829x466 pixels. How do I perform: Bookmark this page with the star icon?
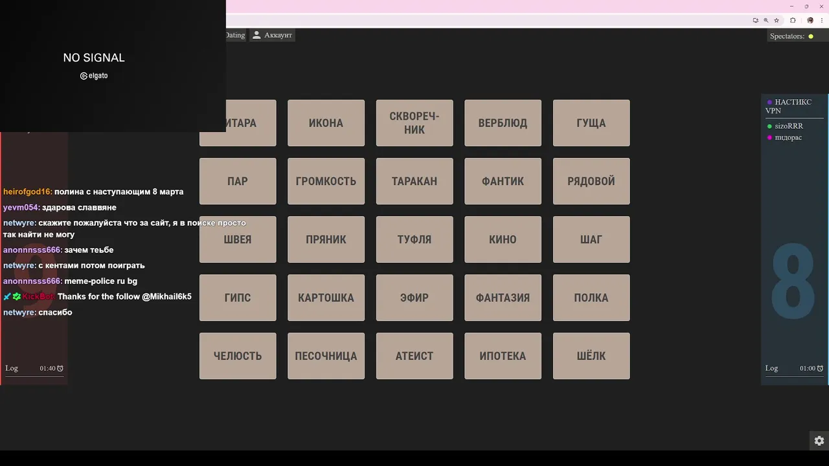click(777, 20)
